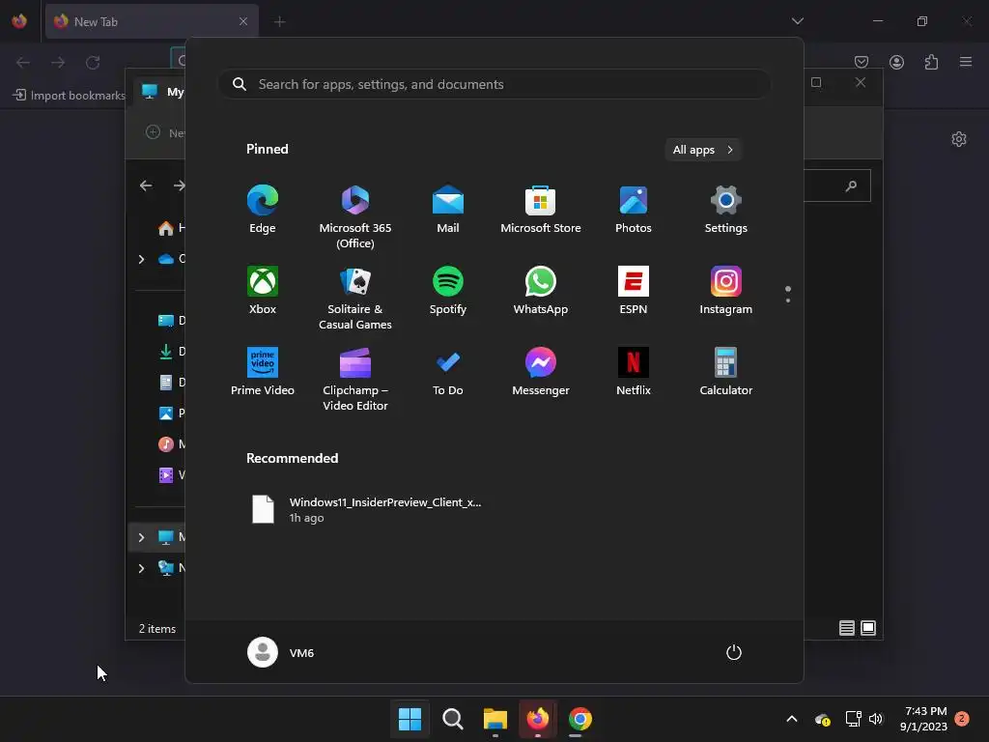Open Firefox list all tabs dropdown
This screenshot has height=742, width=989.
pyautogui.click(x=797, y=21)
